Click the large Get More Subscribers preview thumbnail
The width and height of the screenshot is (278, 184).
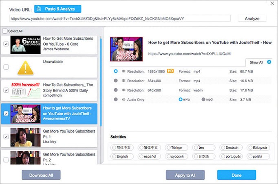point(126,49)
